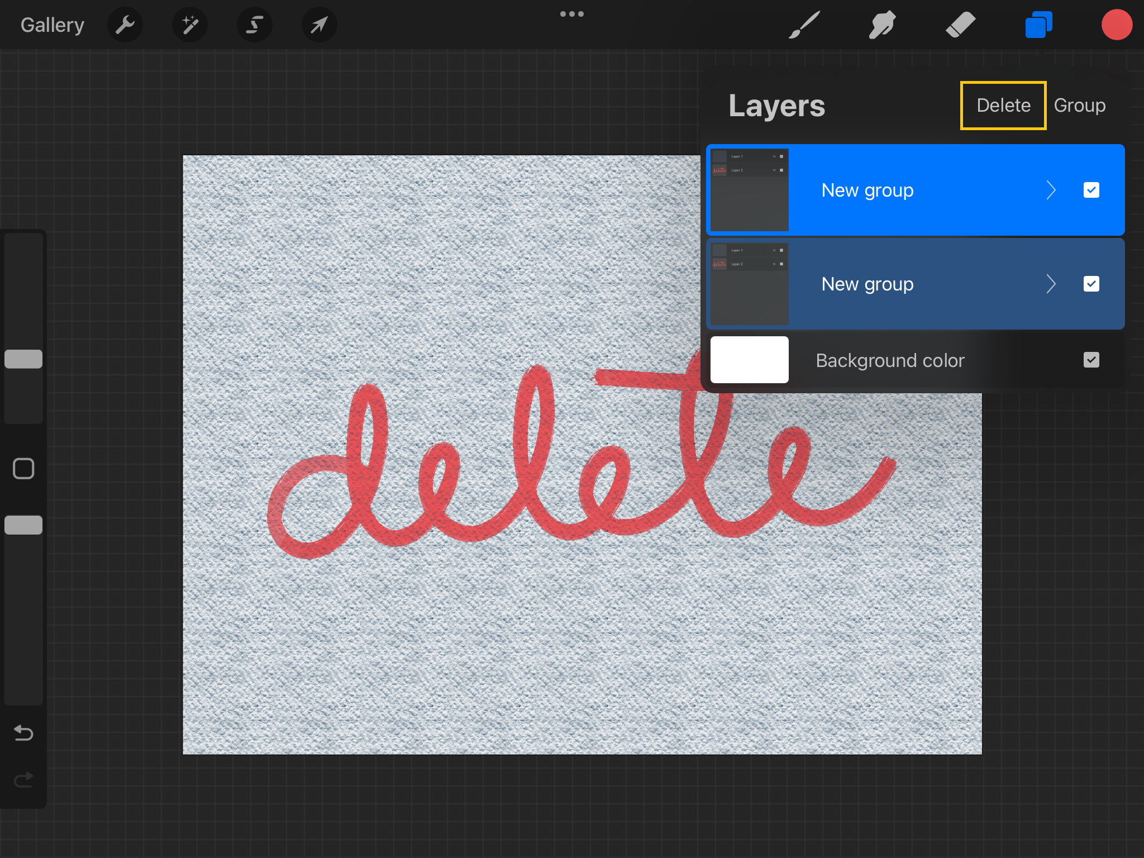Tap the Undo arrow
This screenshot has width=1144, height=858.
point(23,732)
